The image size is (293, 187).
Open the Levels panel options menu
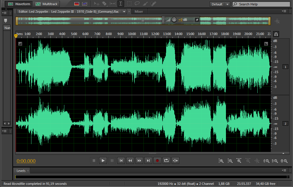point(284,170)
